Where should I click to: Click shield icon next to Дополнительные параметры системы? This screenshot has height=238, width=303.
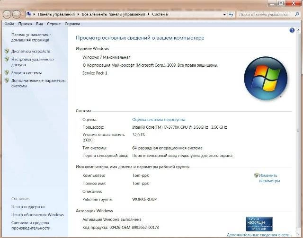pyautogui.click(x=7, y=80)
